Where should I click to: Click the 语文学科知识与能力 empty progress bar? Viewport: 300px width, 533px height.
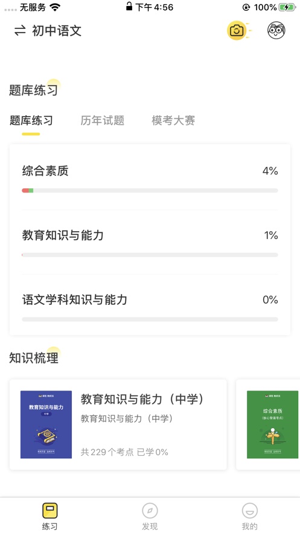coord(150,319)
